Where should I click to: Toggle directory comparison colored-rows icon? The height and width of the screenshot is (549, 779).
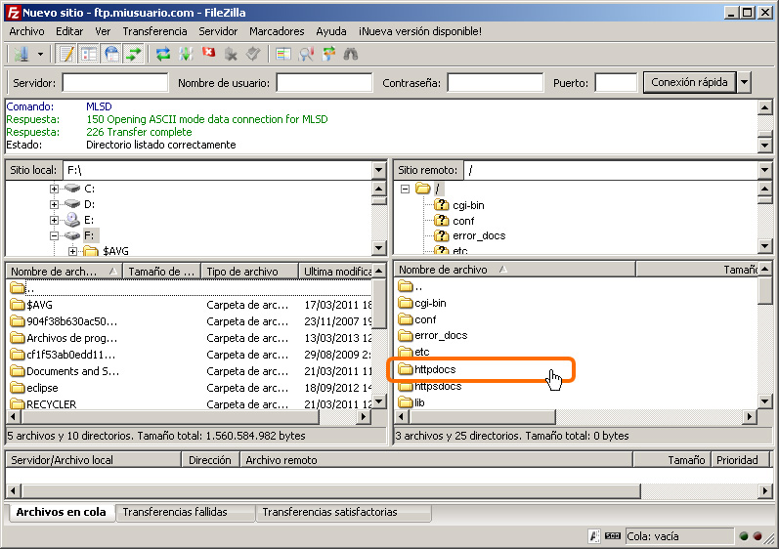point(283,54)
